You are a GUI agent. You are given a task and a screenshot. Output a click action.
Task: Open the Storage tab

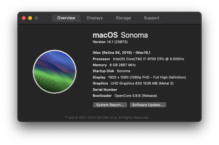click(x=123, y=18)
